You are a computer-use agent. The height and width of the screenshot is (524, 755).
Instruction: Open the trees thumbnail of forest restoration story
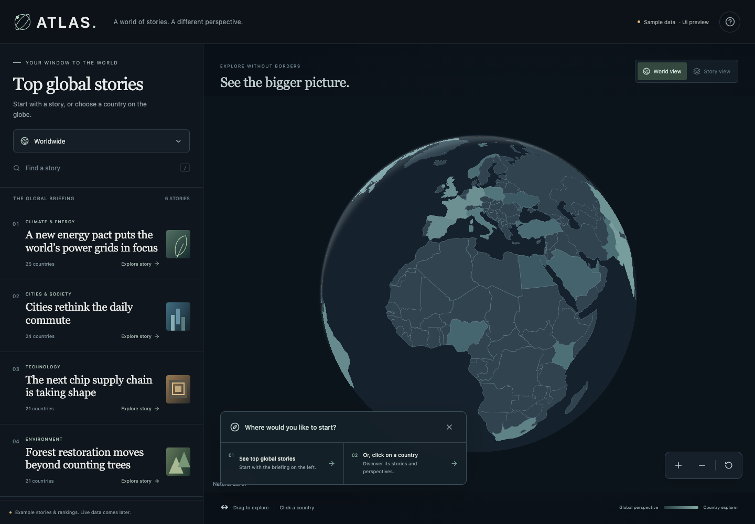coord(178,462)
